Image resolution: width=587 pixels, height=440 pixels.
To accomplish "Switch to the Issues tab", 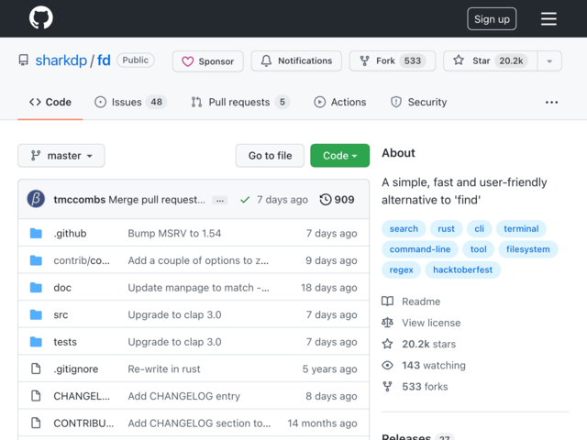I will click(130, 102).
